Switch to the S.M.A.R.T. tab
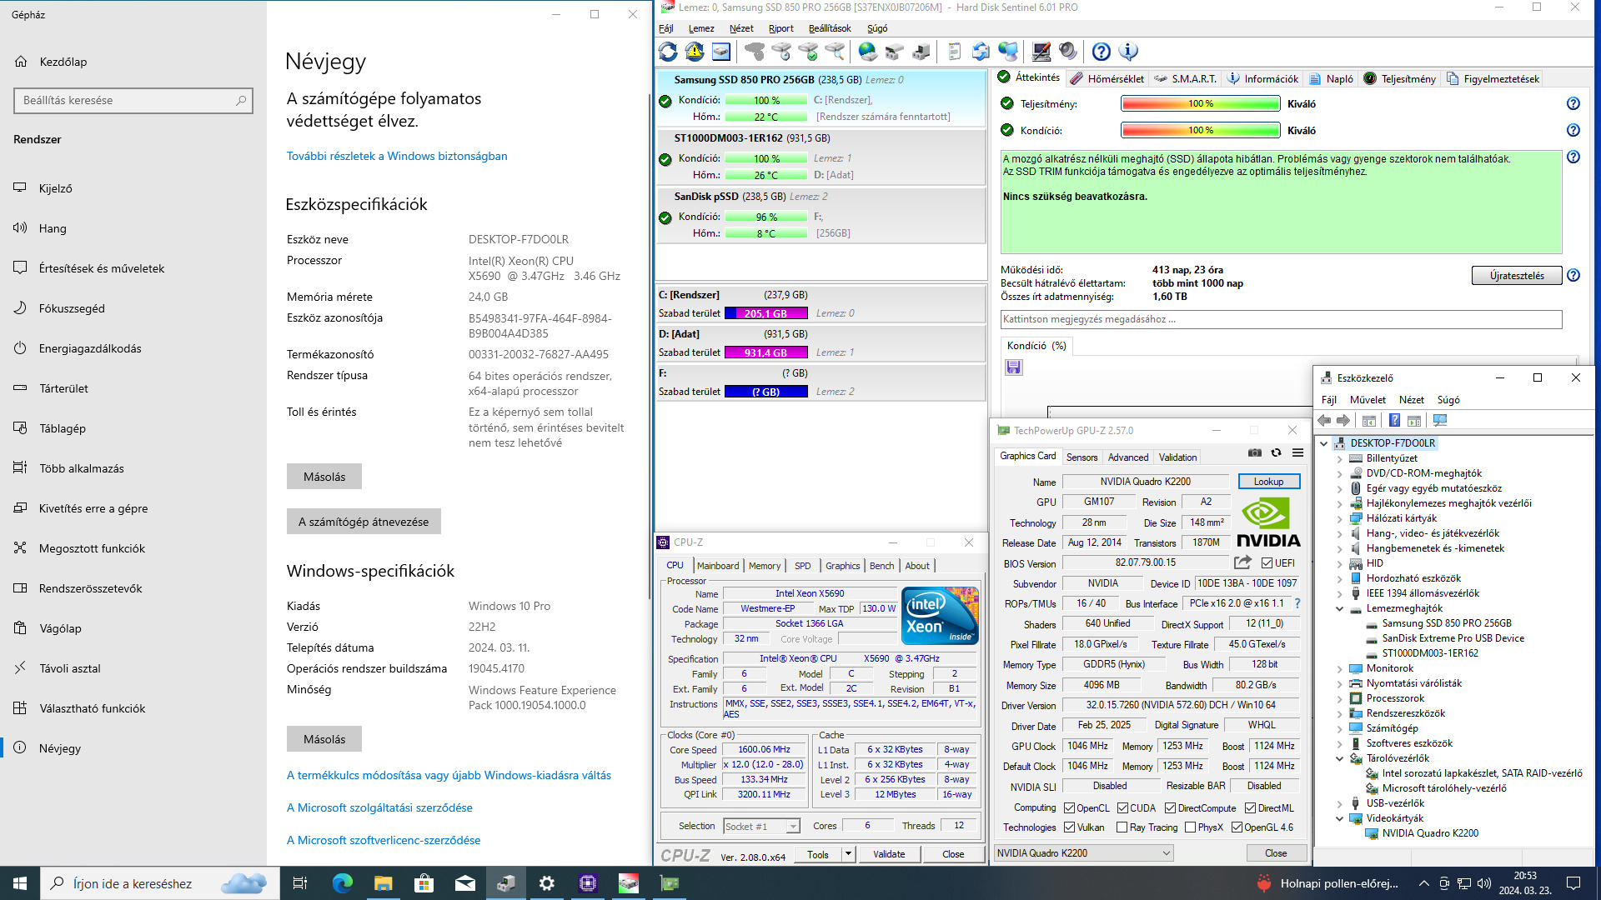This screenshot has width=1601, height=900. (1185, 78)
